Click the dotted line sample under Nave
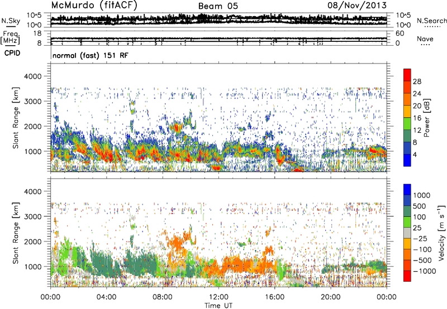Screen dimensions: 447x309 [x=425, y=45]
